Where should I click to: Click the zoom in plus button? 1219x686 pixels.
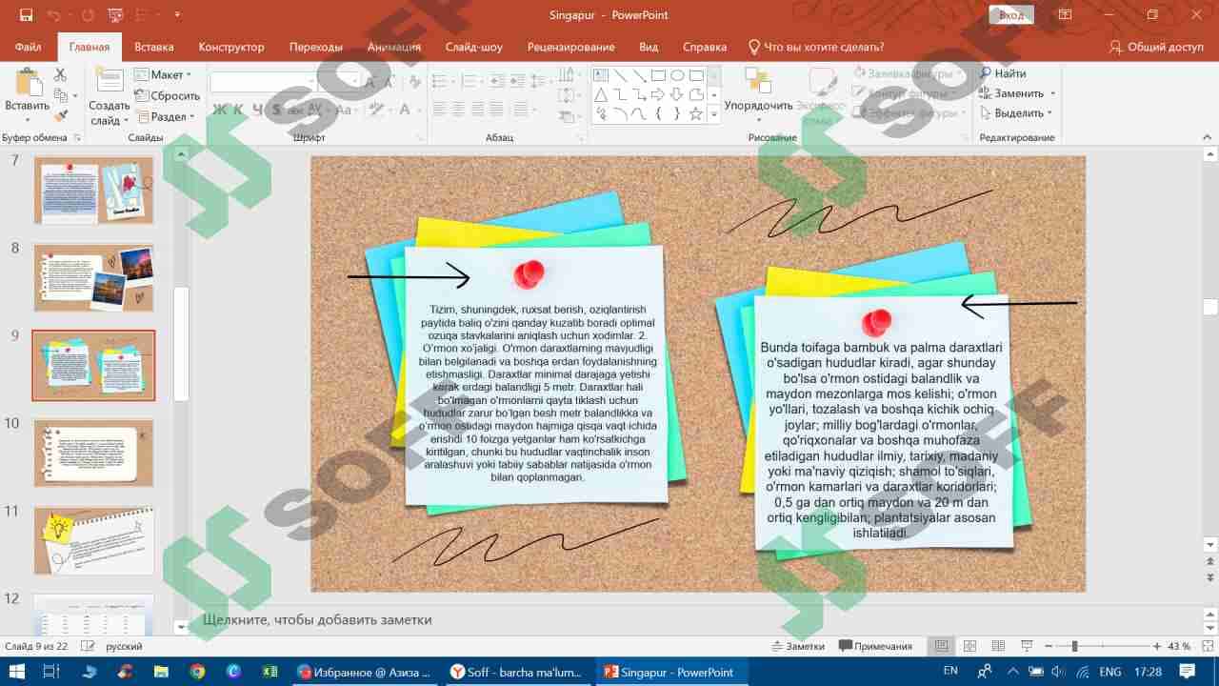click(1157, 646)
